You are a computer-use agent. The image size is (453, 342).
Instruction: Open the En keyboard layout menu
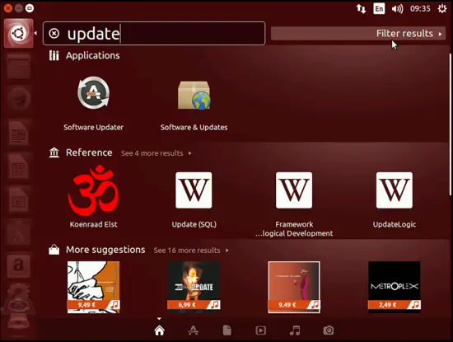click(379, 9)
